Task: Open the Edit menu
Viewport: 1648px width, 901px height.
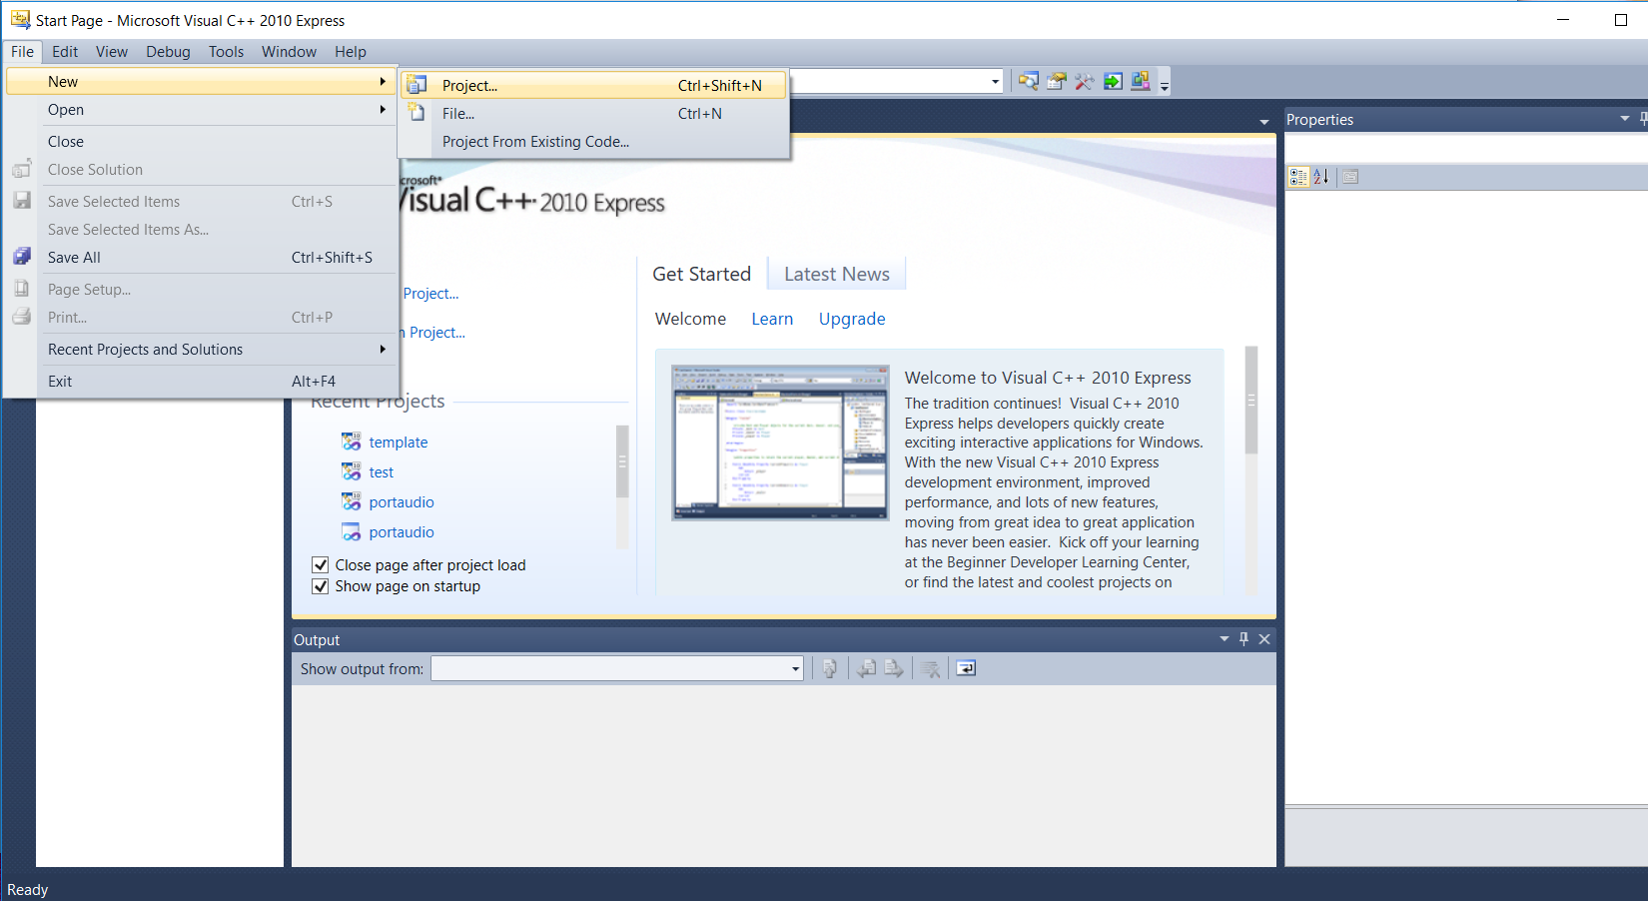Action: click(x=65, y=52)
